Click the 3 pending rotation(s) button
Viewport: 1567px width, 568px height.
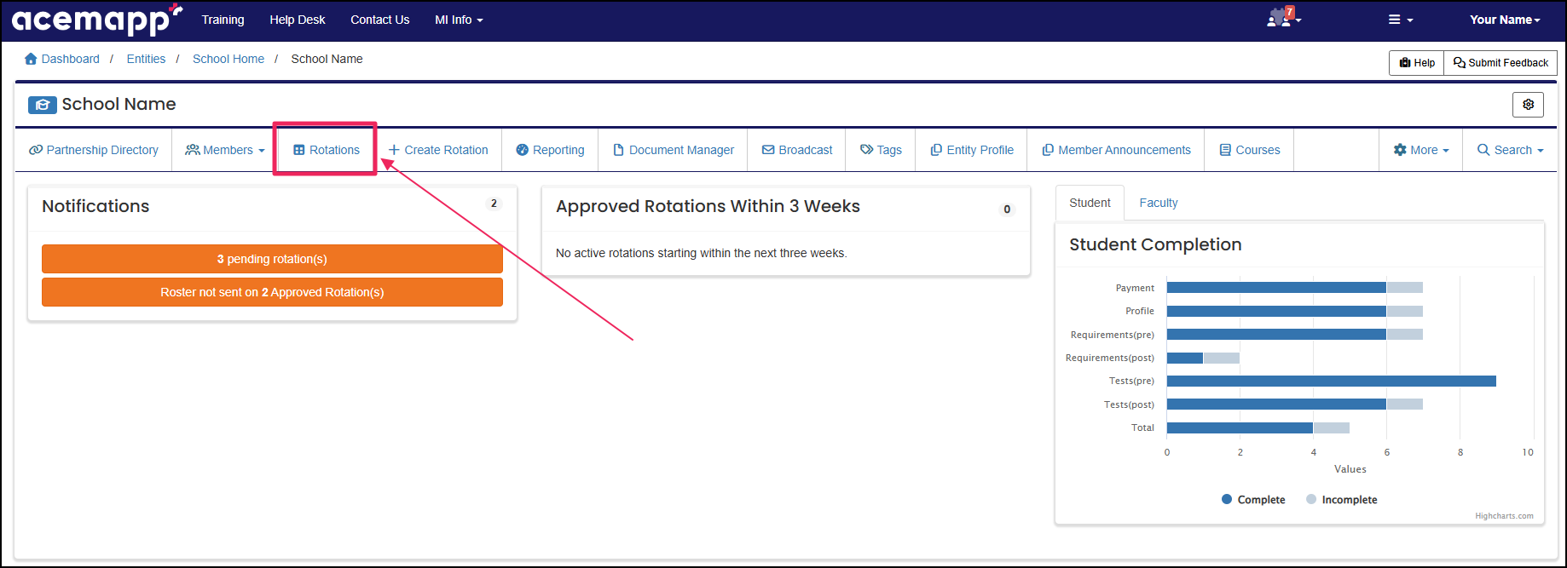[272, 259]
